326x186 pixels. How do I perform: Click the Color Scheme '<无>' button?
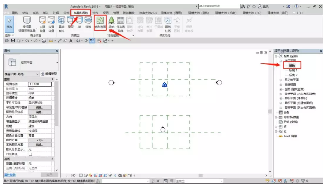(x=40, y=140)
